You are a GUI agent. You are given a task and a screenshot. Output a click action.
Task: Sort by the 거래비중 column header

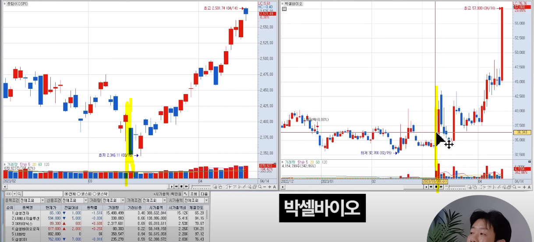coord(134,207)
